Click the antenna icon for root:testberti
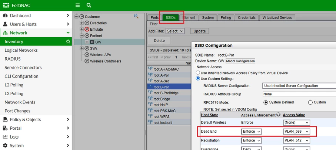This screenshot has height=150, width=336. (x=150, y=122)
